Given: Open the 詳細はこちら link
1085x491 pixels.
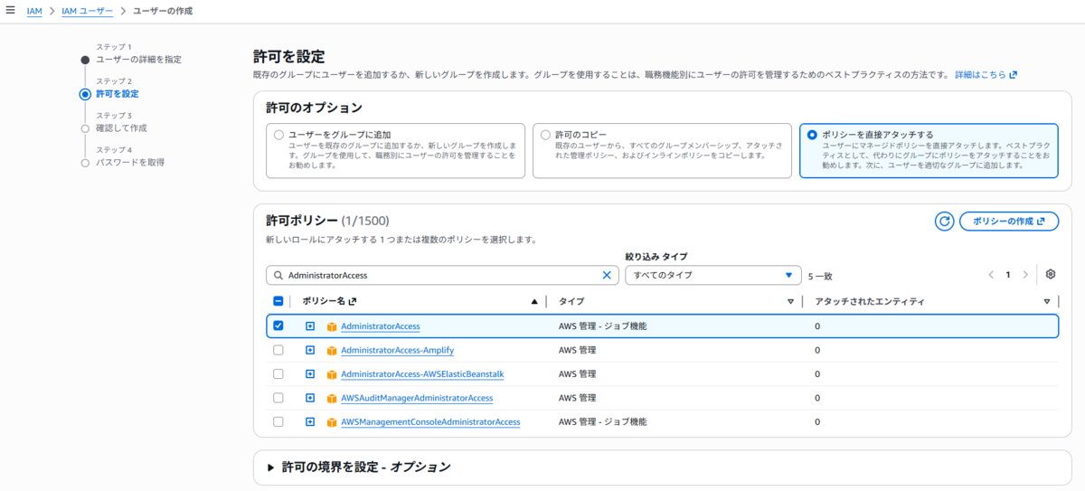Looking at the screenshot, I should [986, 75].
